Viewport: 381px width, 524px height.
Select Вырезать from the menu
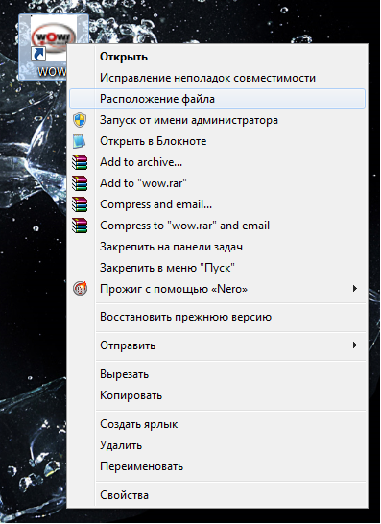point(217,374)
